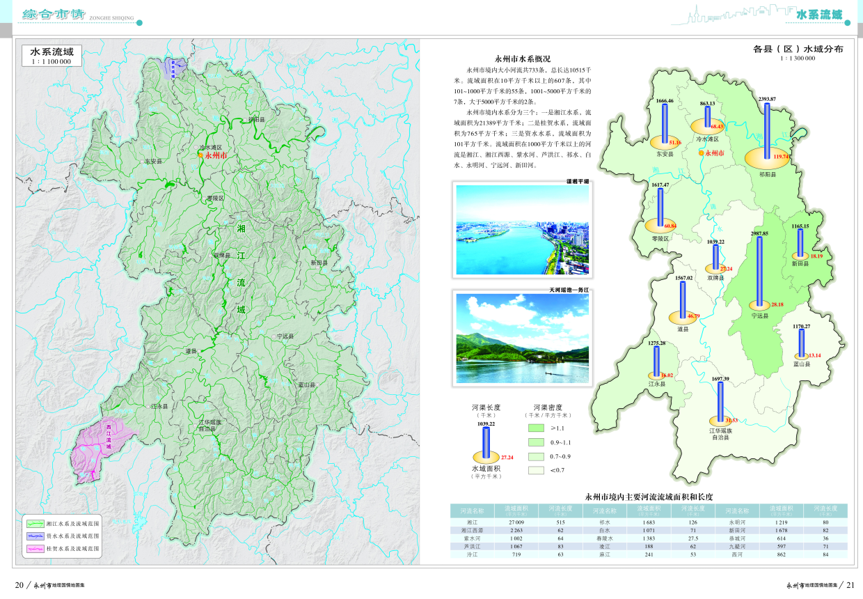Click the orange 永州市 marker on the left map

point(200,155)
